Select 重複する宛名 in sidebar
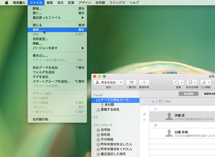 click(110, 109)
